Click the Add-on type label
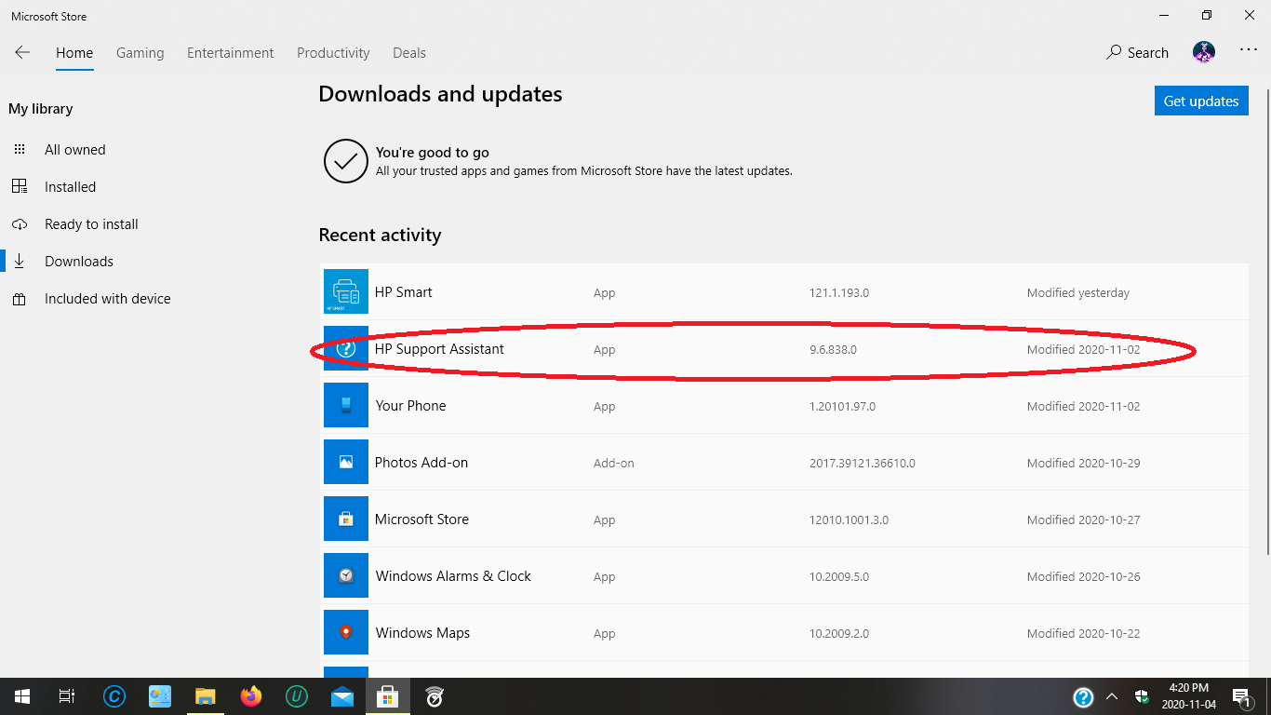Screen dimensions: 1271x715 point(614,464)
